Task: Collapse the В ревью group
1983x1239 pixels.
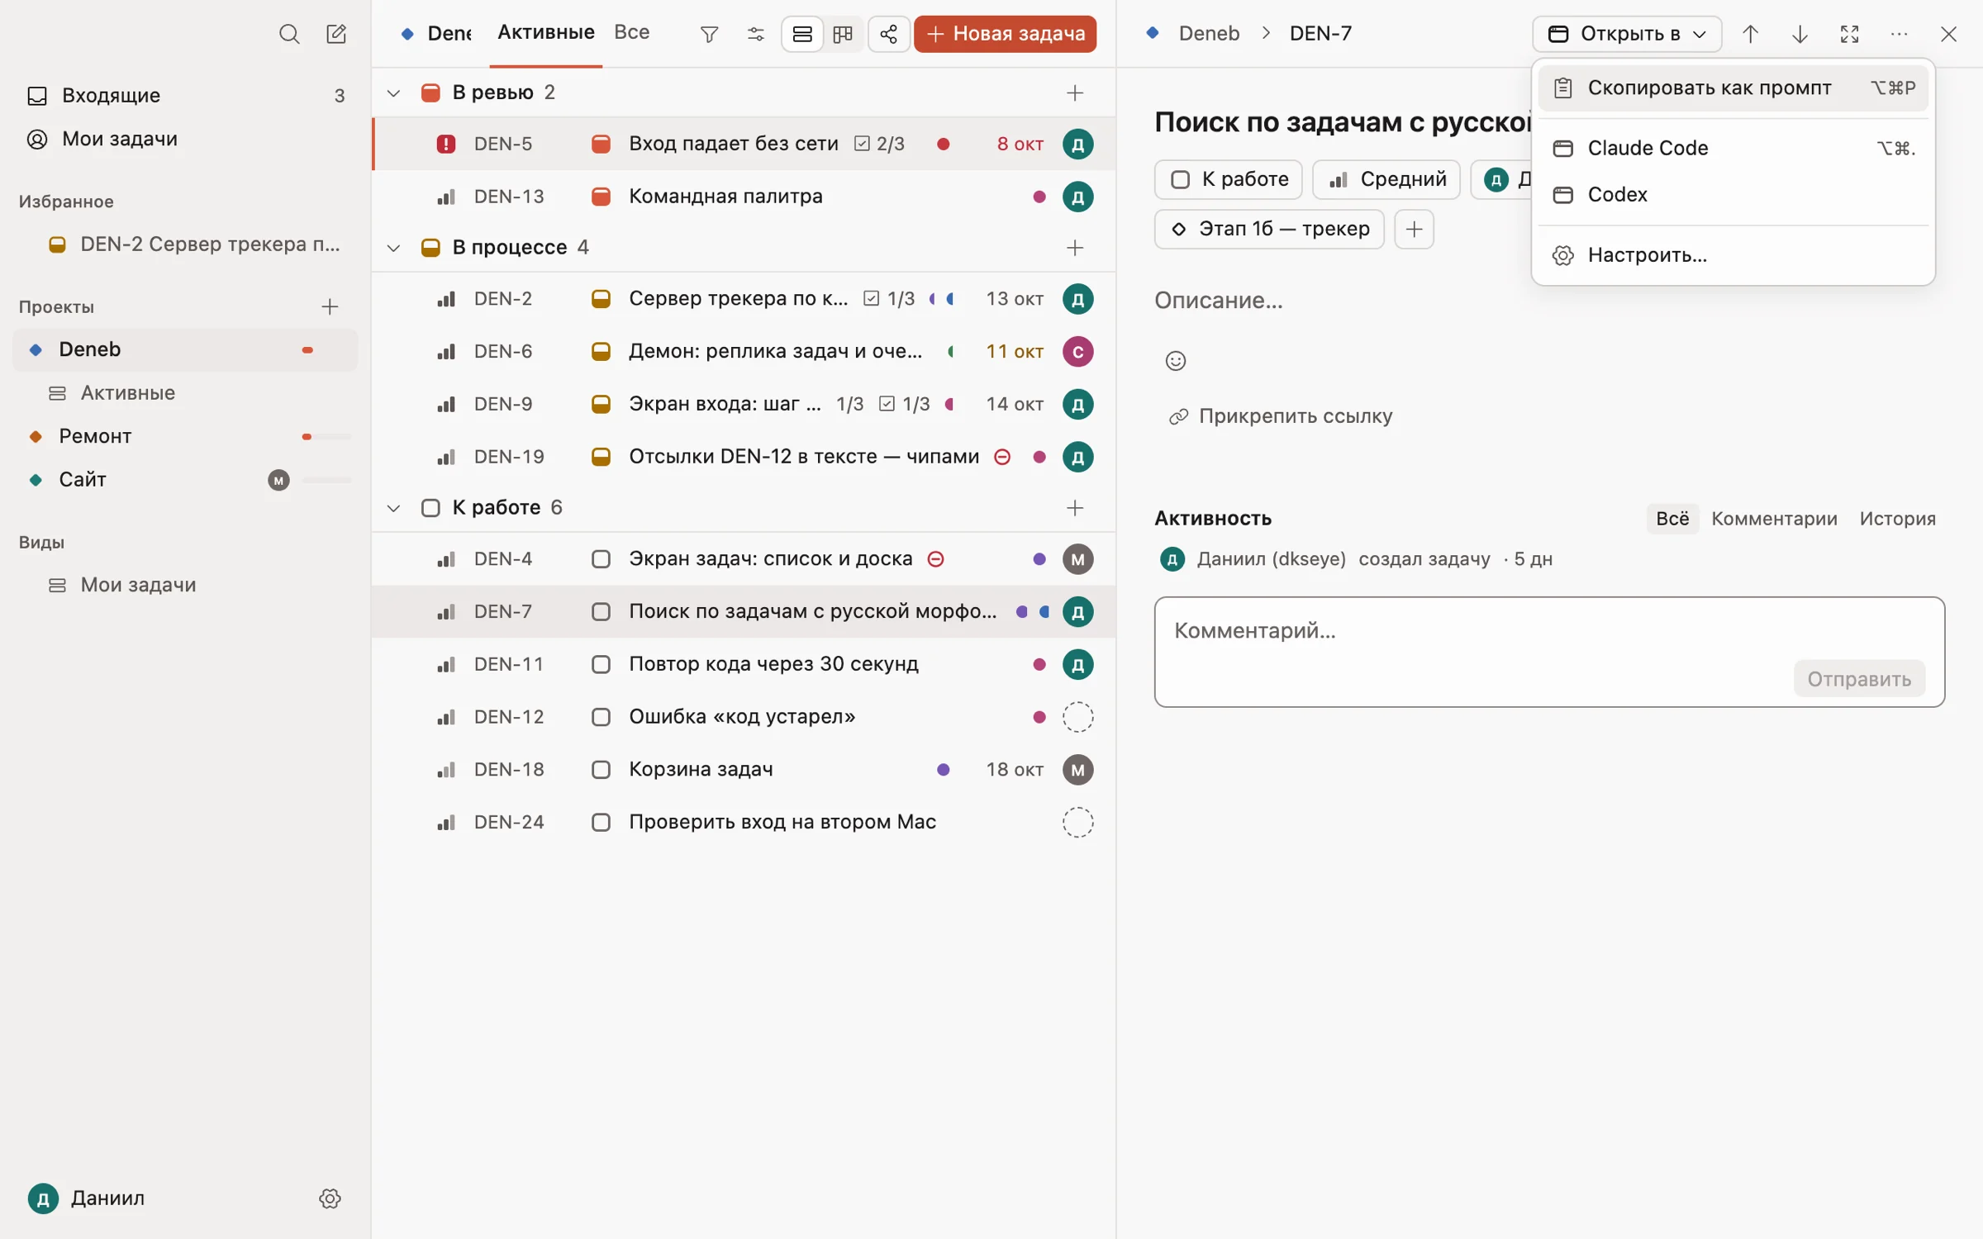Action: click(393, 93)
